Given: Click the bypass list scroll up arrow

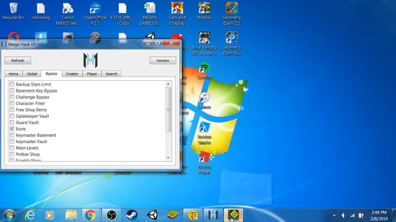Looking at the screenshot, I should coord(168,84).
